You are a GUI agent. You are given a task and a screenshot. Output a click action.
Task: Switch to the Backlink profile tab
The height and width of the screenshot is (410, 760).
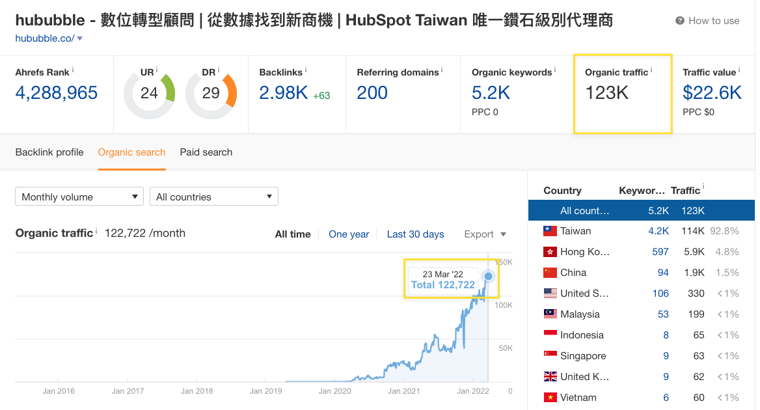[x=49, y=152]
